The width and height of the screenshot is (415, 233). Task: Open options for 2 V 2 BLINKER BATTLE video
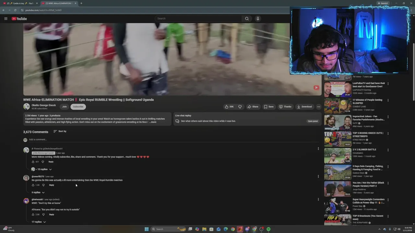coord(388,150)
